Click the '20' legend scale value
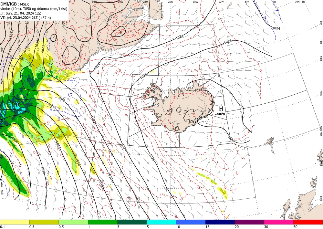Screen dimensions: 323x229 point(237,227)
